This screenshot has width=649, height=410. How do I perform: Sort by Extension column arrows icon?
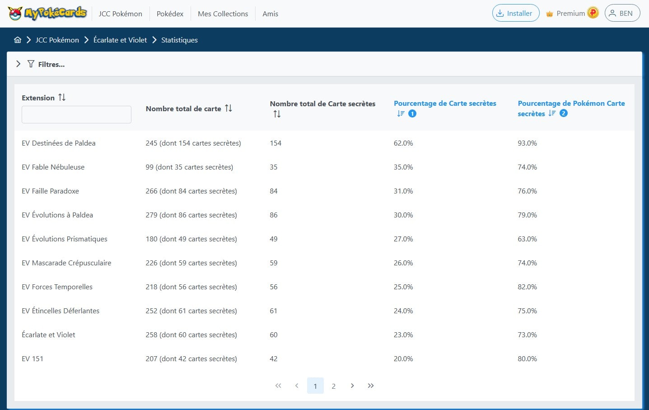62,97
